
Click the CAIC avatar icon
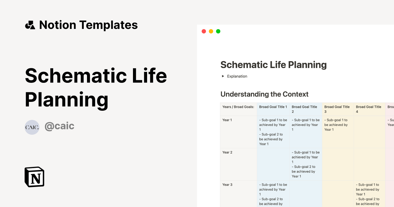click(x=32, y=127)
